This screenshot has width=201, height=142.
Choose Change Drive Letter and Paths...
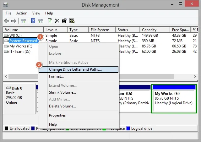[79, 69]
